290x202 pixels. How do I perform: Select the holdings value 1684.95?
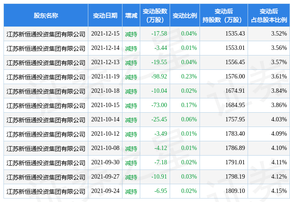point(235,105)
